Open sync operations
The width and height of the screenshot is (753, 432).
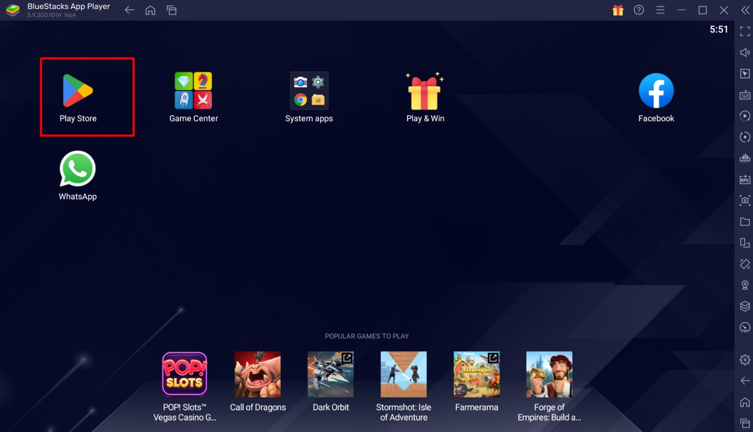(745, 137)
